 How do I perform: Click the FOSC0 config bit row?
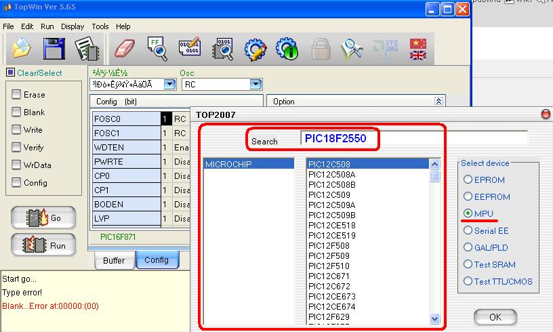tap(141, 119)
